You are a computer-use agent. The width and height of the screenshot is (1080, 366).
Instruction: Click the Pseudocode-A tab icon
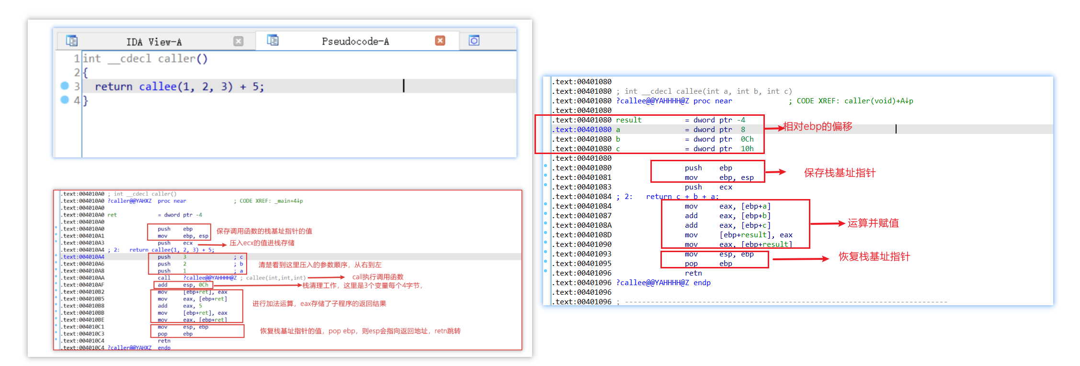(273, 40)
